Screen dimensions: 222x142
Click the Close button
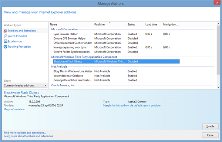(x=210, y=135)
